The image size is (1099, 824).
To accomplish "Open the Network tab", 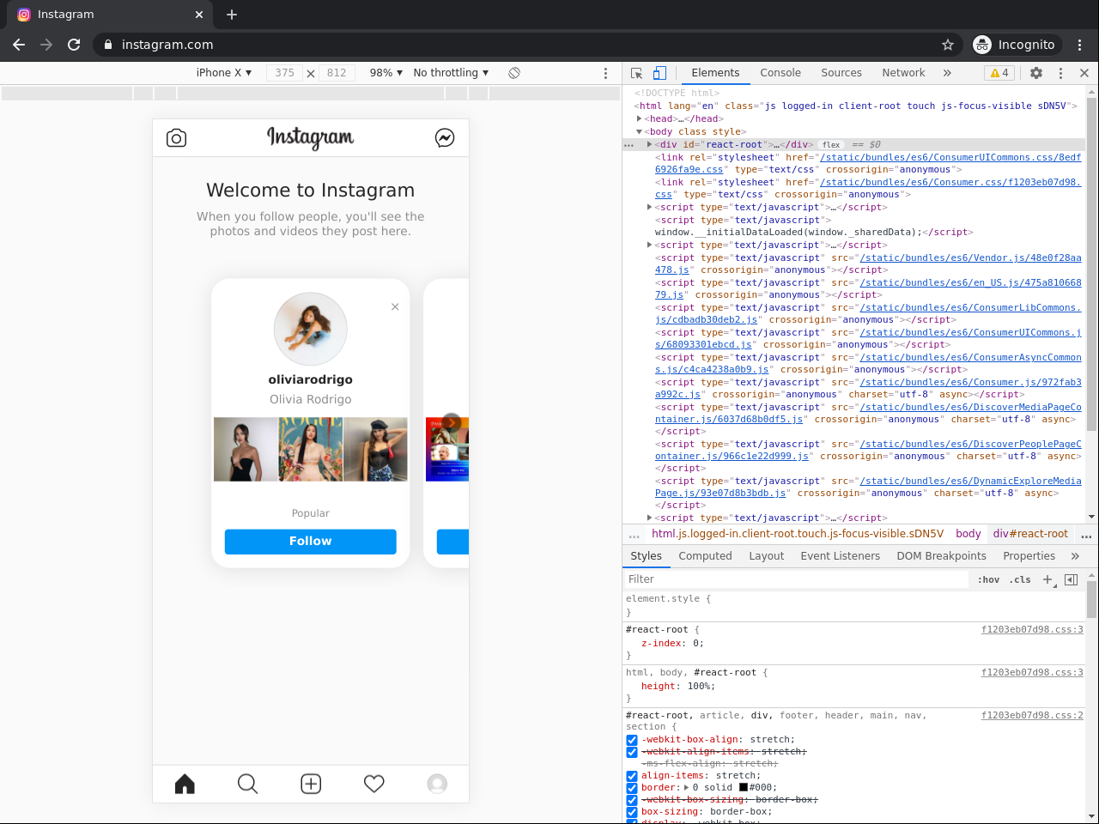I will [903, 73].
